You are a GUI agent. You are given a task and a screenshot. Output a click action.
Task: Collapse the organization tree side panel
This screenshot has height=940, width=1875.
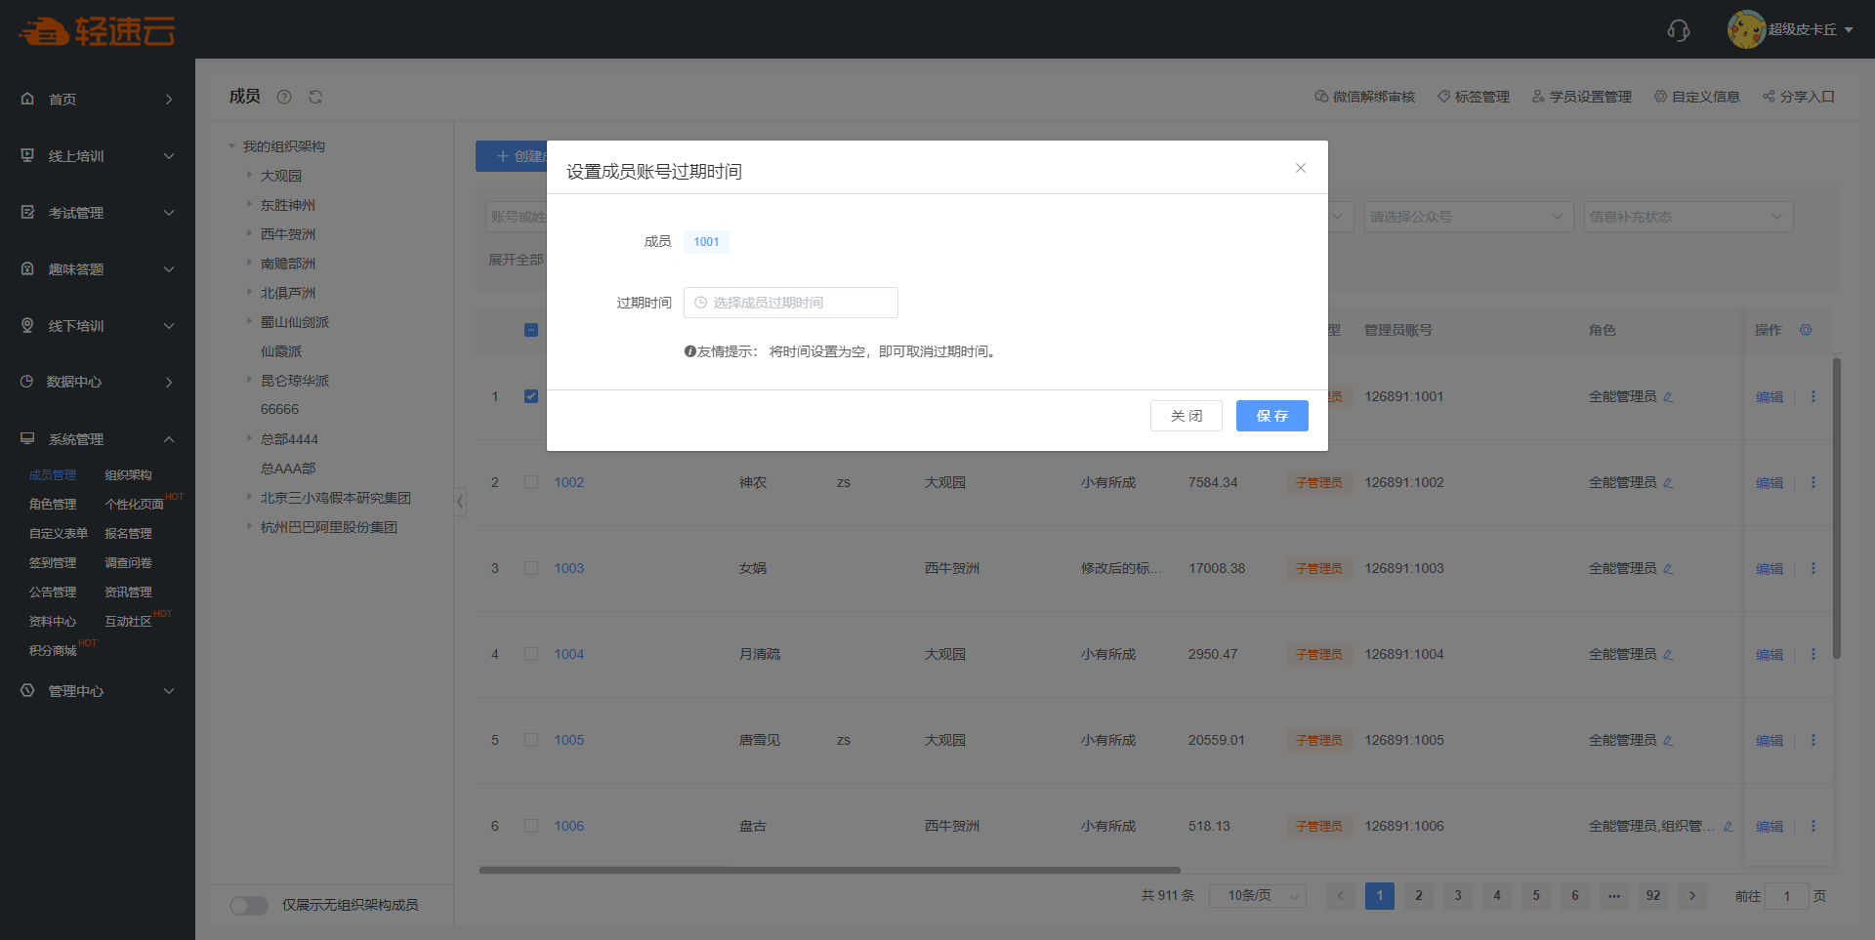tap(460, 502)
